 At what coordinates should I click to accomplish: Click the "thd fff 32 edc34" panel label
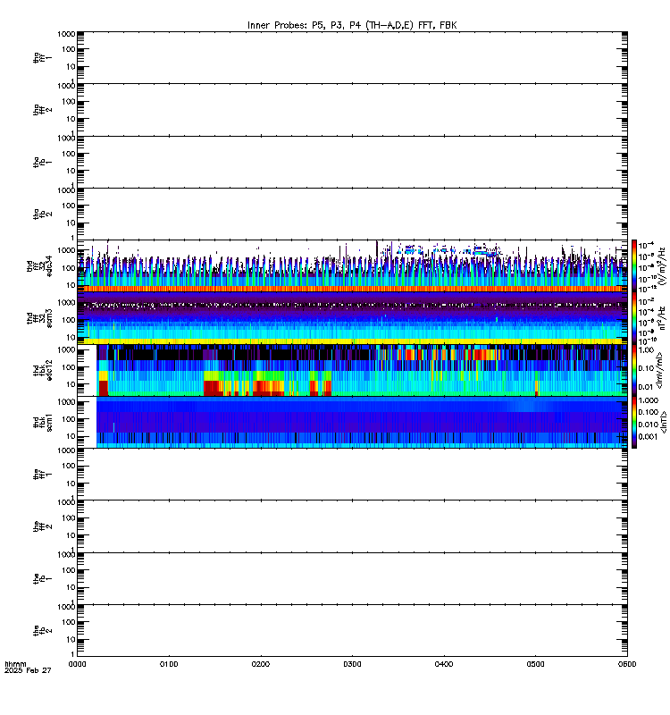(x=39, y=266)
